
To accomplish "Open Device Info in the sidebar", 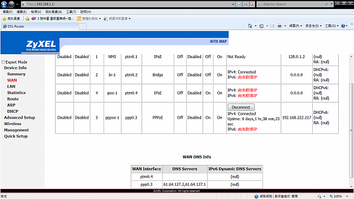I will pyautogui.click(x=15, y=68).
